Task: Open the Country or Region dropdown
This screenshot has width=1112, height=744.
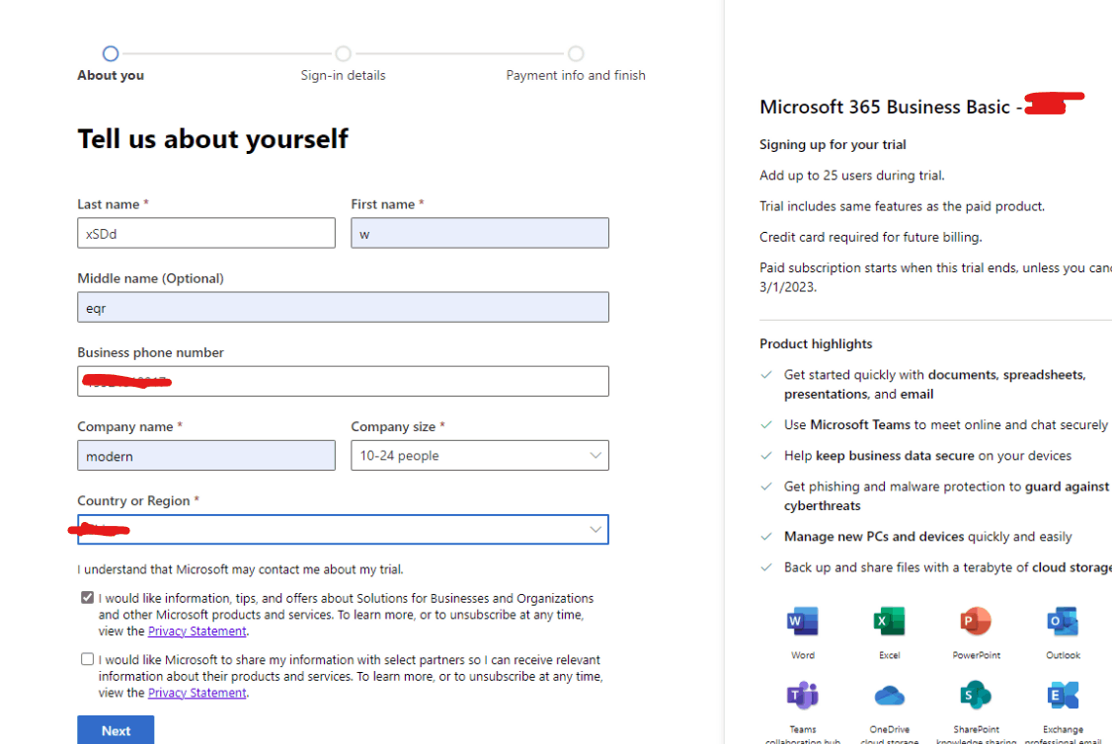Action: point(343,529)
